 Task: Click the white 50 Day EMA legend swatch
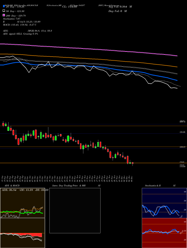tap(4, 11)
